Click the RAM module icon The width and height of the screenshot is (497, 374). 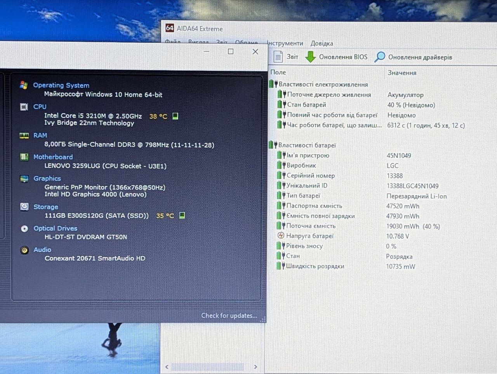24,136
